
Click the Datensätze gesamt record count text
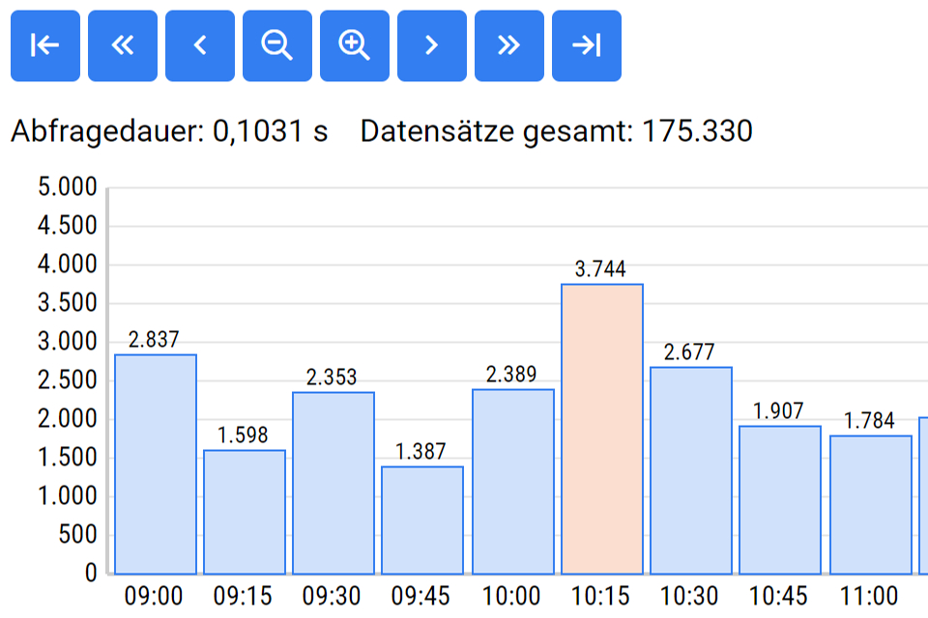(556, 131)
